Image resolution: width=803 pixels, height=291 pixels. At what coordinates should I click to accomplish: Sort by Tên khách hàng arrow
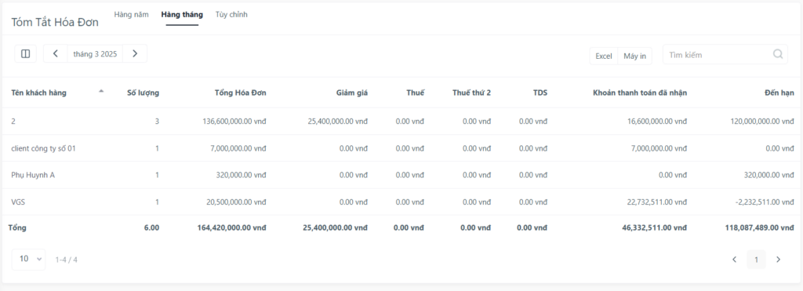click(x=101, y=92)
